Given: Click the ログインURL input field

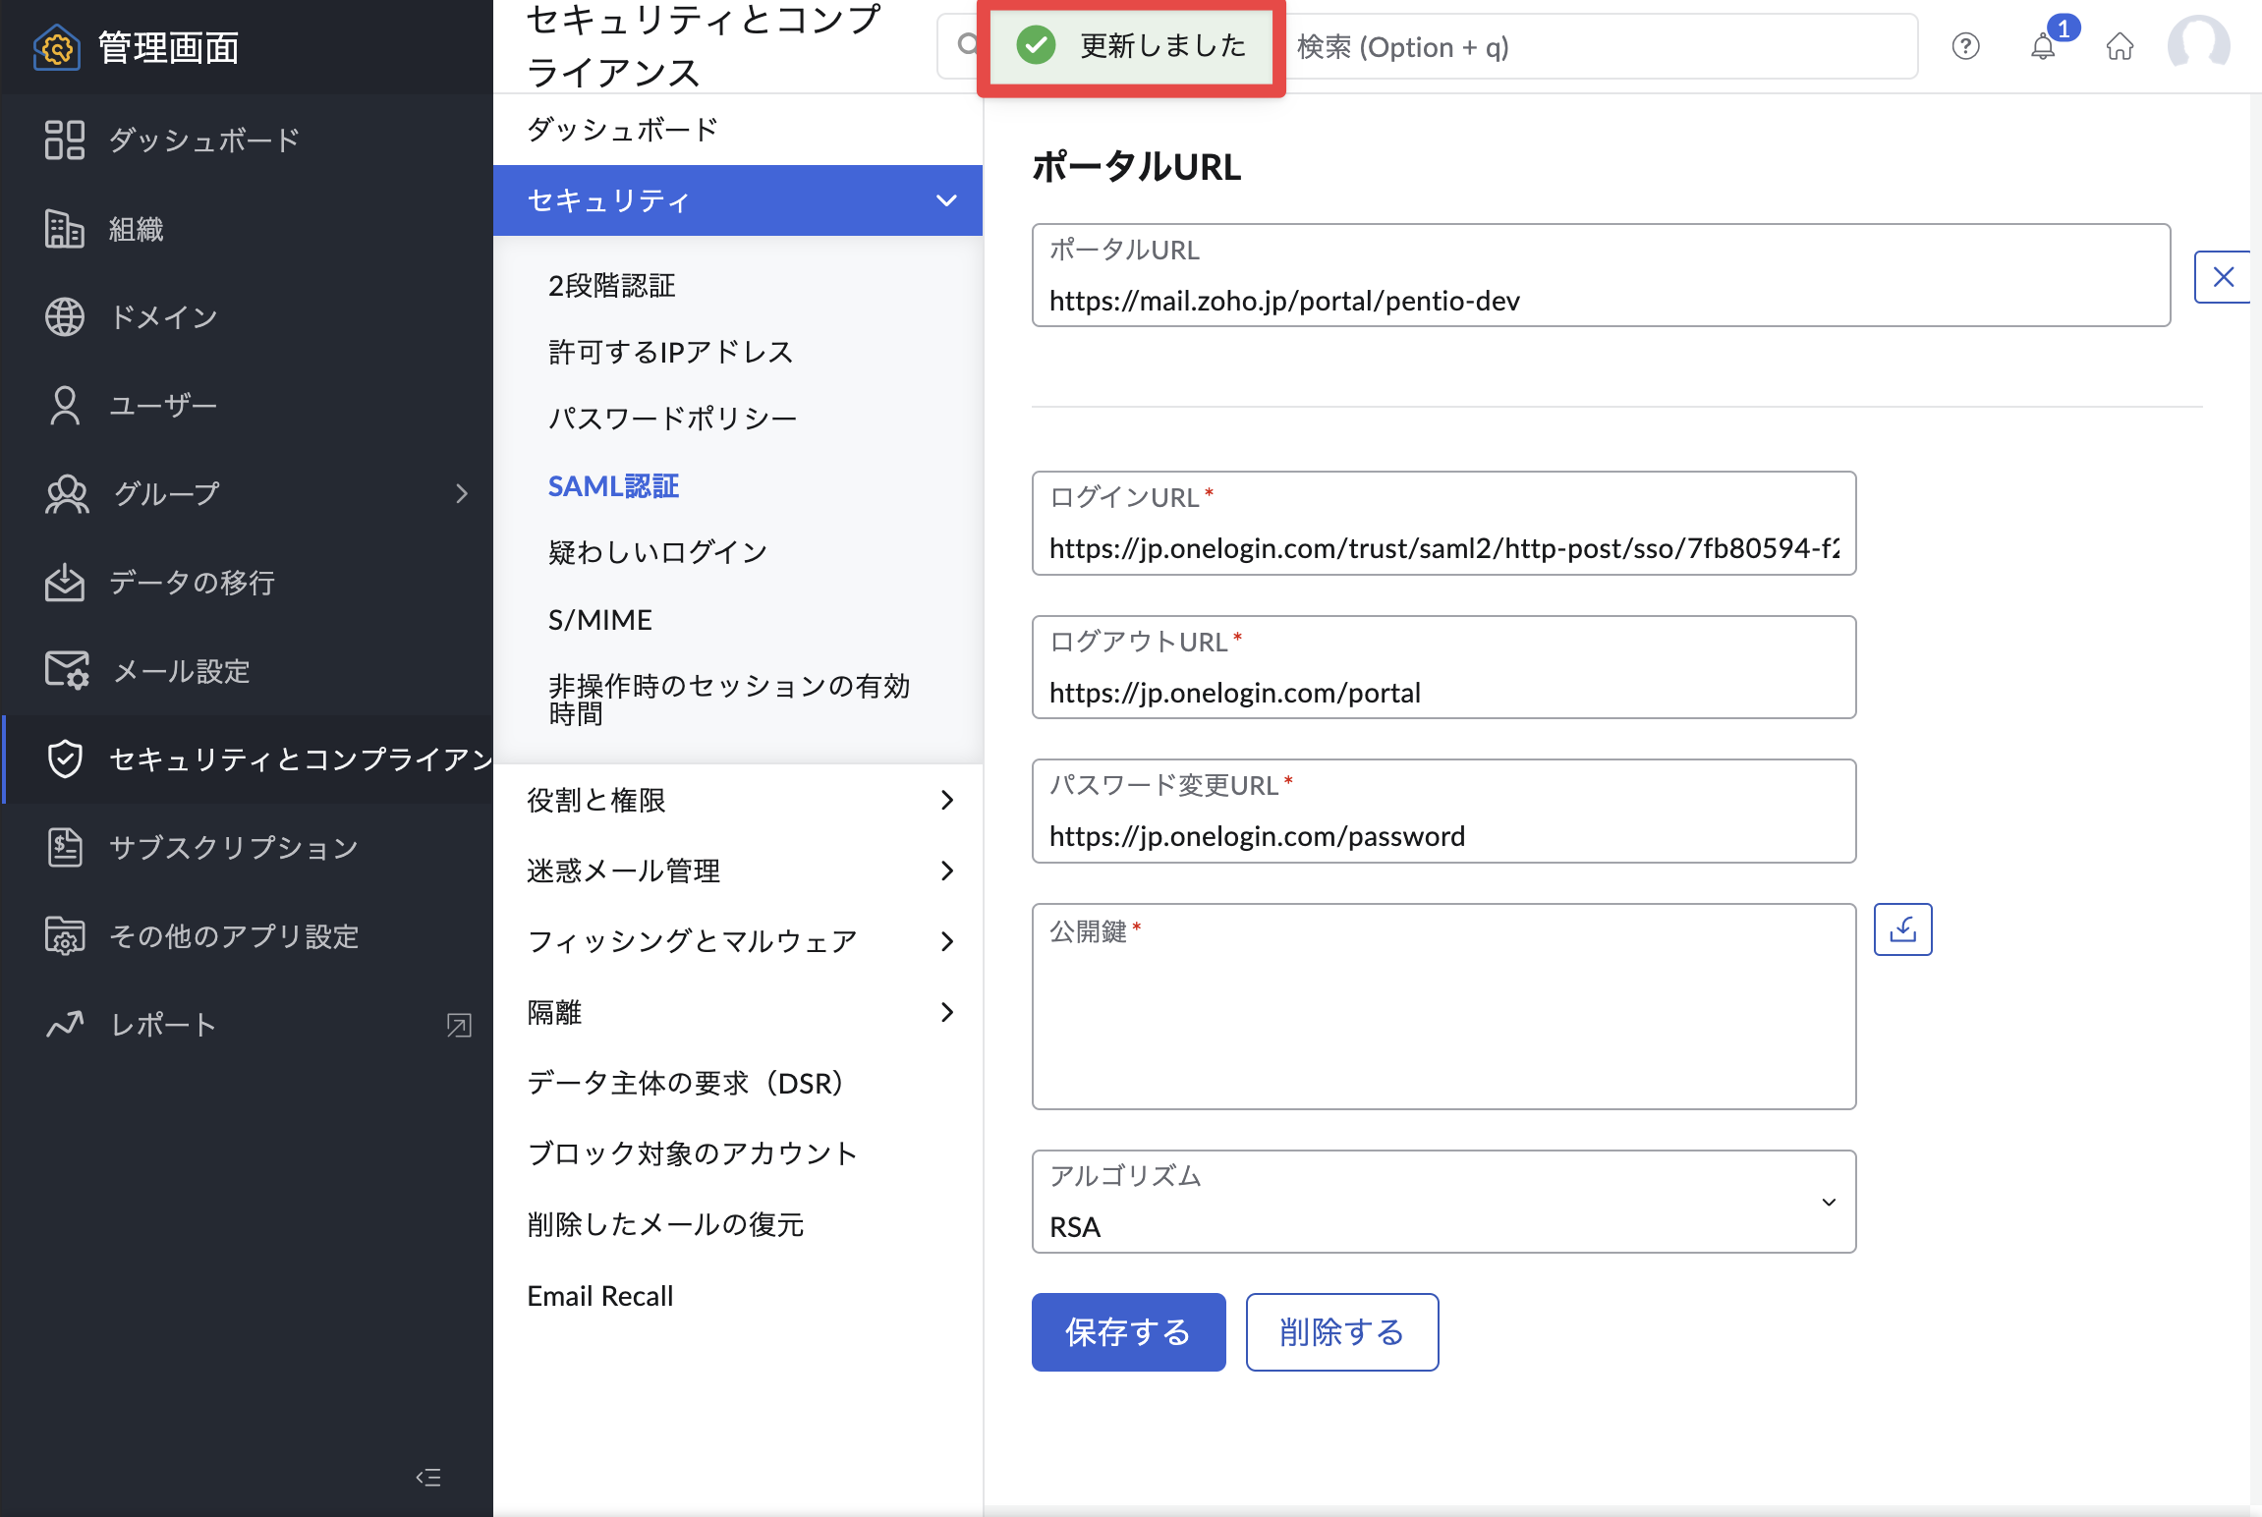Looking at the screenshot, I should (1443, 523).
